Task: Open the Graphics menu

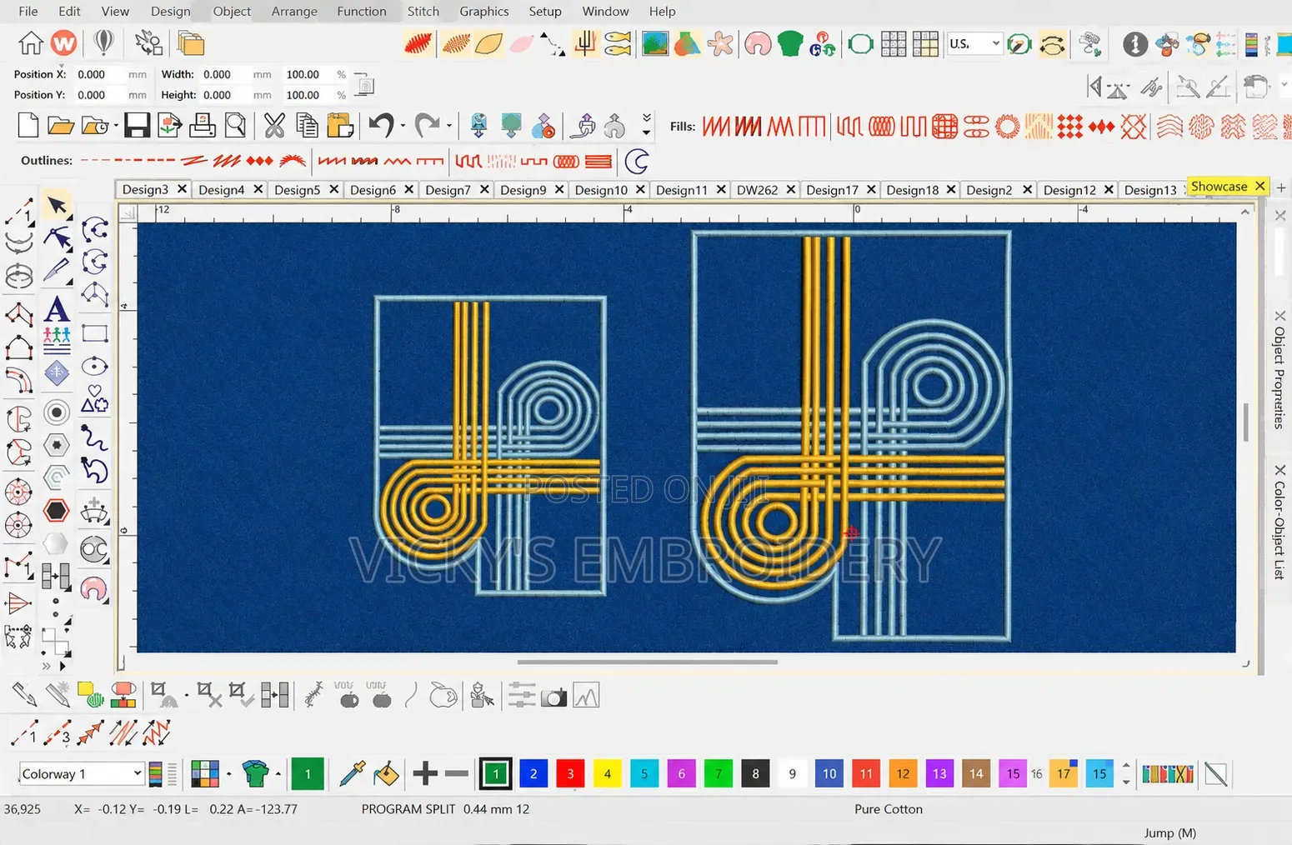Action: [x=483, y=11]
